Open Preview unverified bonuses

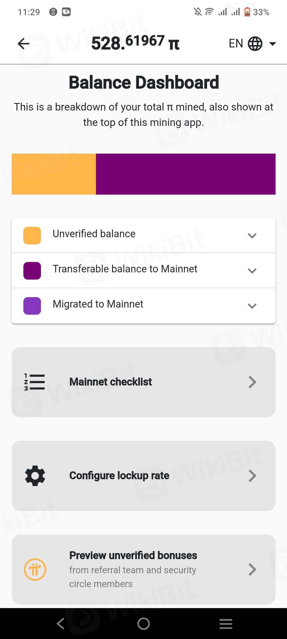click(143, 570)
